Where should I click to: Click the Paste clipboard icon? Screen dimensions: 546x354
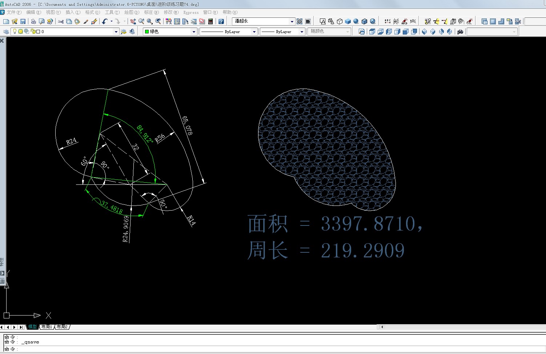coord(77,21)
